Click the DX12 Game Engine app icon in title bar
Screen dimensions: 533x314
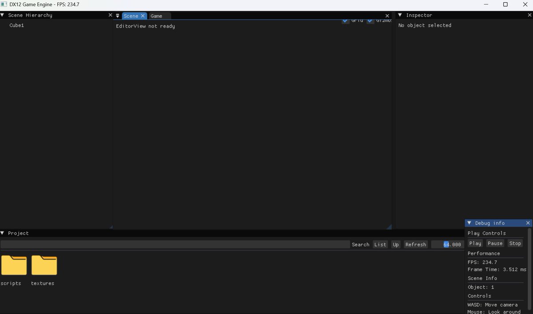(x=4, y=4)
